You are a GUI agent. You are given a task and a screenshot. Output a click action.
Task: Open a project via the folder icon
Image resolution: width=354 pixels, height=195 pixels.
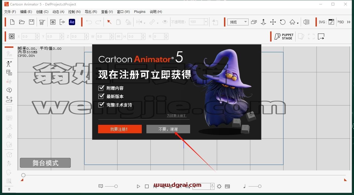pos(22,22)
